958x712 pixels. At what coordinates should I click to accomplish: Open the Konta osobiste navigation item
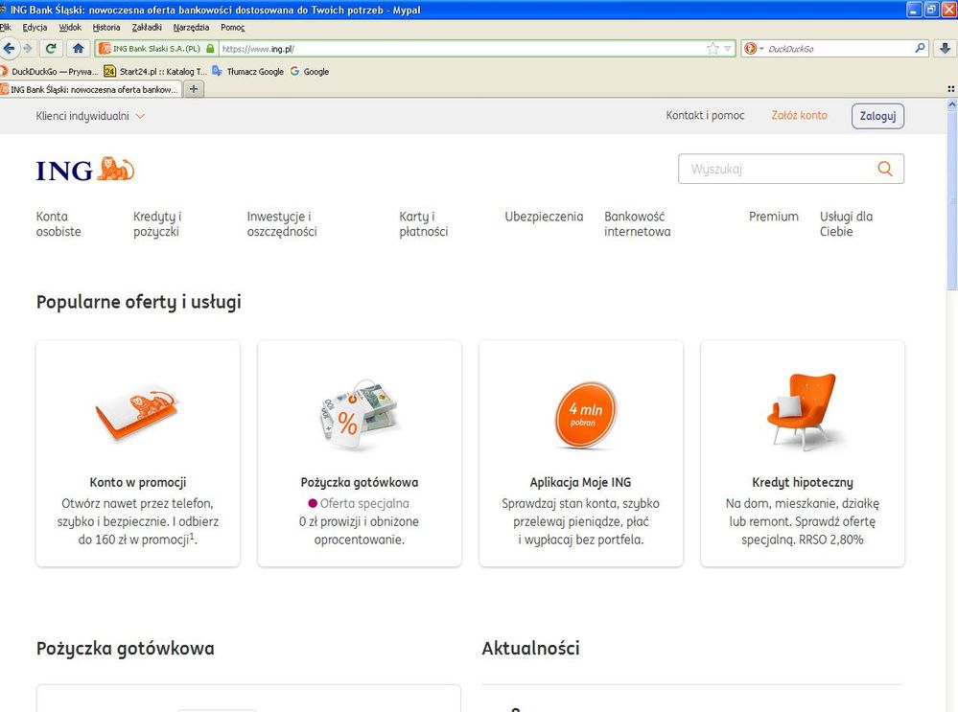point(58,224)
